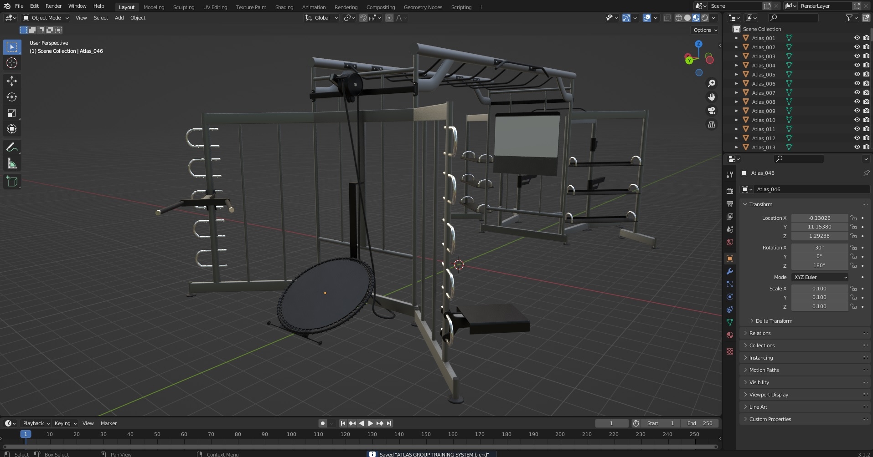Viewport: 873px width, 457px height.
Task: Disable Atlas_003 in renders via camera icon
Action: (866, 56)
